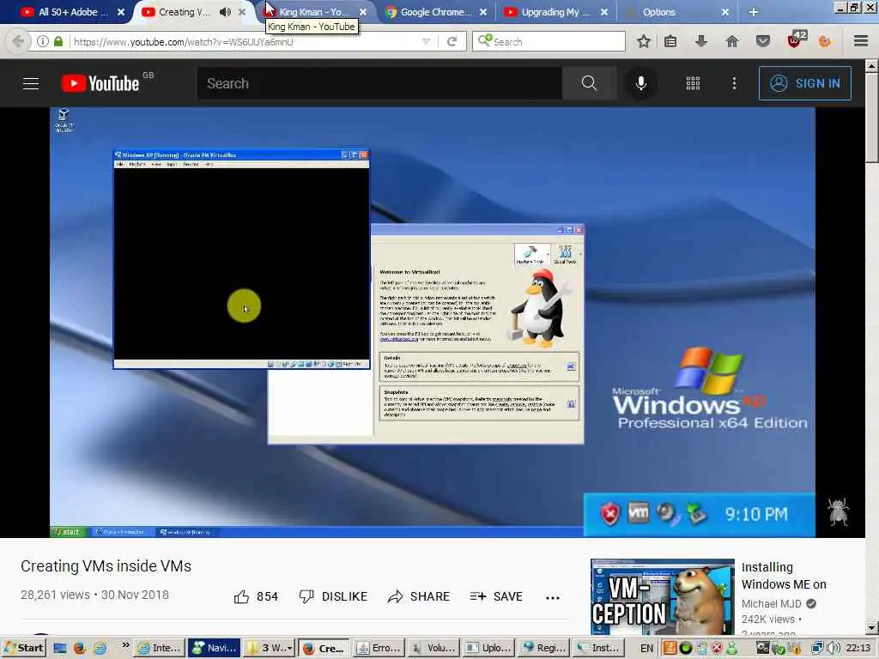Open the YouTube guide hamburger menu

(x=31, y=83)
